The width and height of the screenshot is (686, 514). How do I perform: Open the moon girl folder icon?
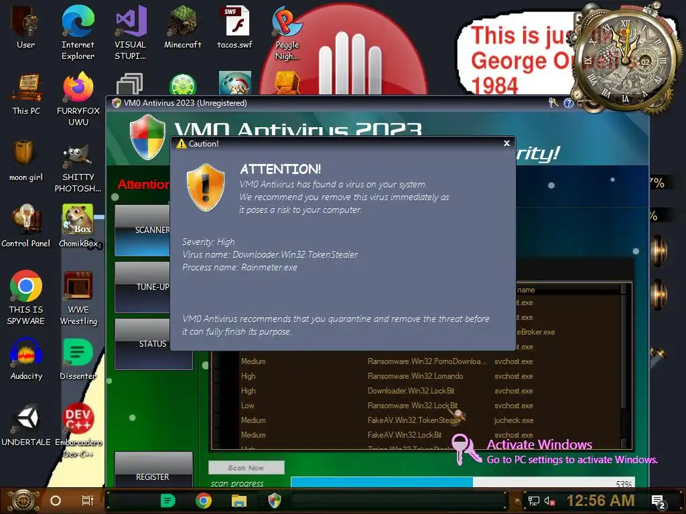(26, 160)
